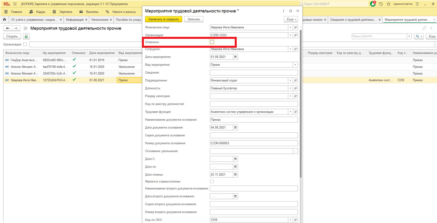
Task: Open the dialog's three-dots menu
Action: click(283, 11)
